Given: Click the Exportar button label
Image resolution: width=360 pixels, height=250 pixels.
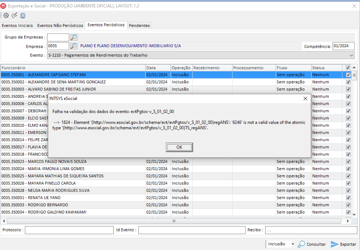Looking at the screenshot, I should pyautogui.click(x=348, y=244).
